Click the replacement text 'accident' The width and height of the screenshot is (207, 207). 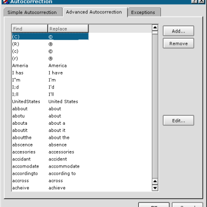pyautogui.click(x=57, y=159)
